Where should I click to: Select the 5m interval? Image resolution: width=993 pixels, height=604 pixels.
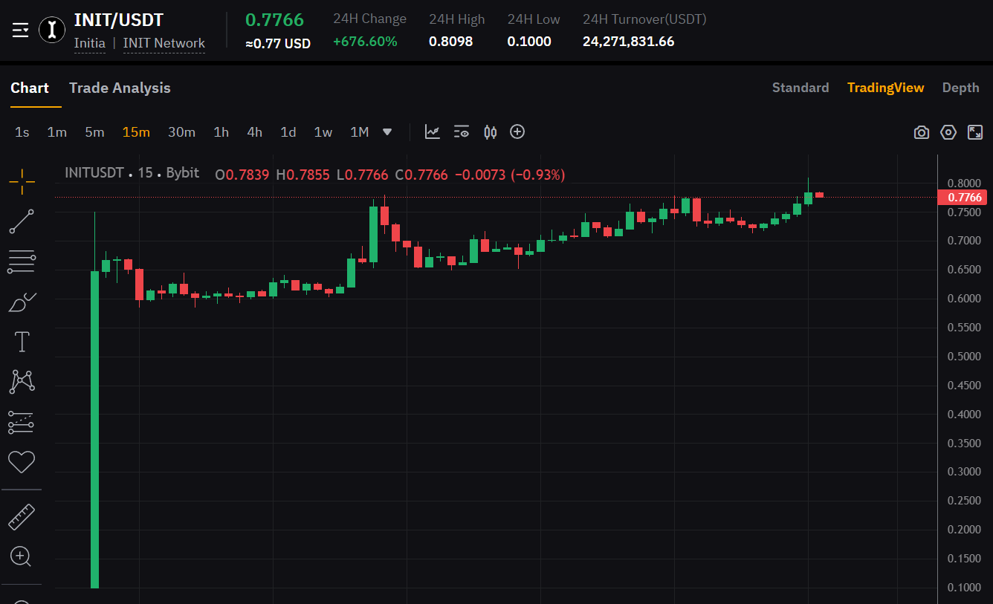94,132
